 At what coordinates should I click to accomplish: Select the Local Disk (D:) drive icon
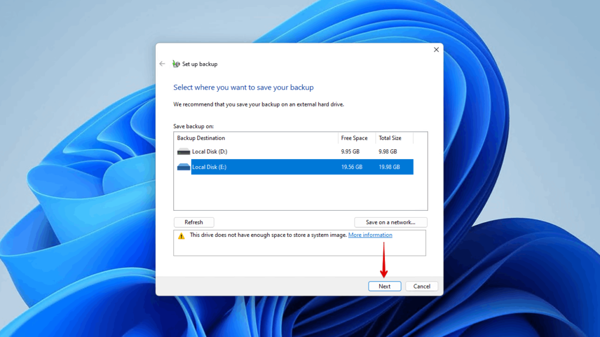click(183, 152)
